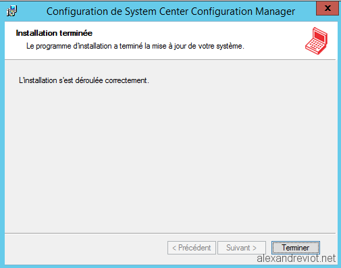Close the Configuration Manager setup window
This screenshot has width=341, height=268.
[327, 9]
